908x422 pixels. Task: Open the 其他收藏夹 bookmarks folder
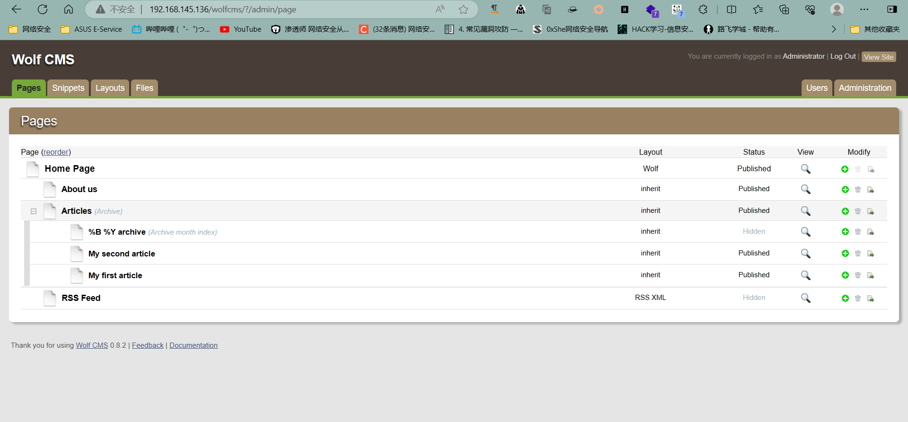875,29
